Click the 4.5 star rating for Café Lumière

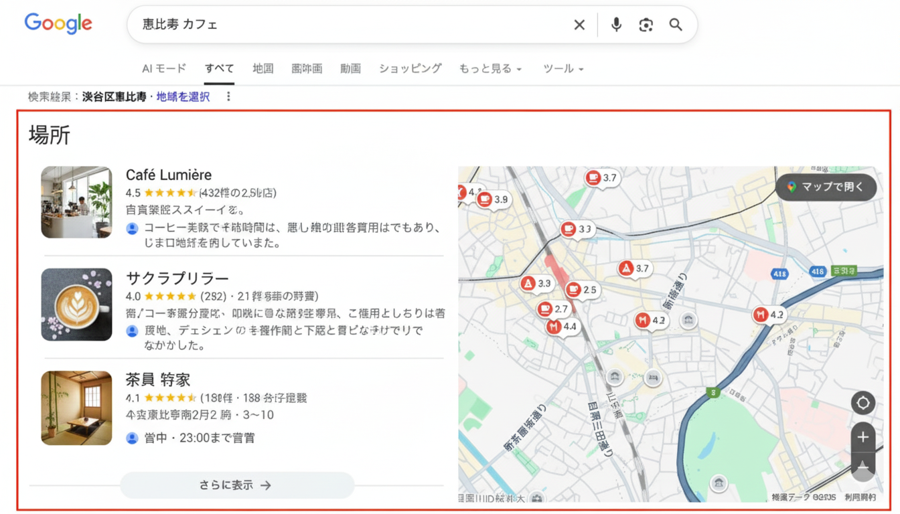point(161,193)
